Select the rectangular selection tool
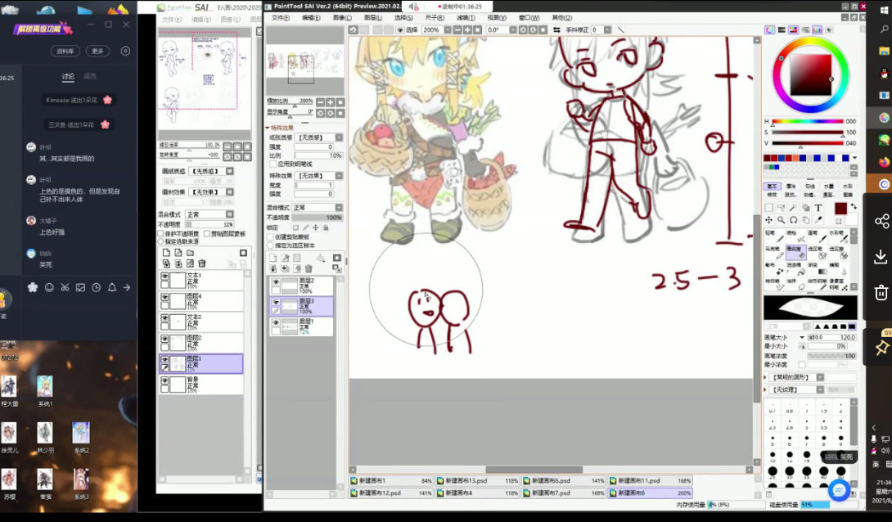892x522 pixels. click(x=769, y=208)
